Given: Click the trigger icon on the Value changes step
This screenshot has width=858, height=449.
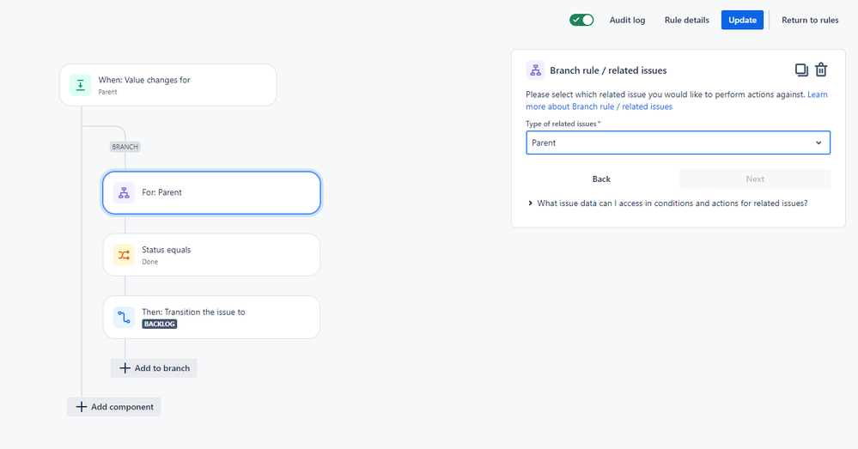Looking at the screenshot, I should [81, 85].
